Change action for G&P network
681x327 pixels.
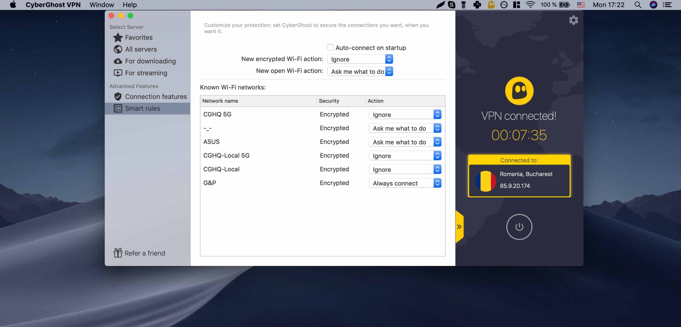point(405,183)
